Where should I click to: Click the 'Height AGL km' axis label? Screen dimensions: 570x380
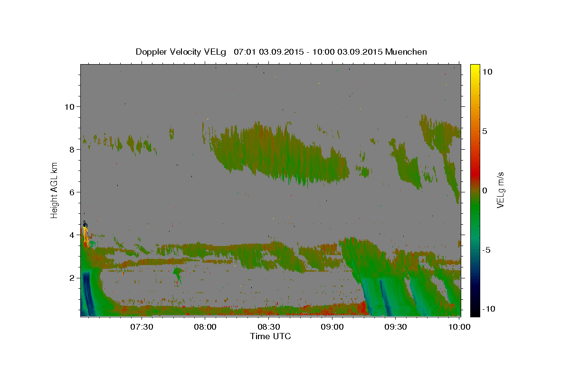click(x=55, y=190)
